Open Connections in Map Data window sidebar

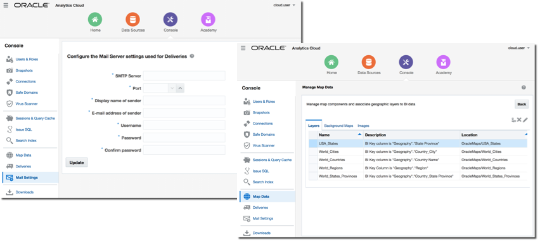click(x=262, y=123)
